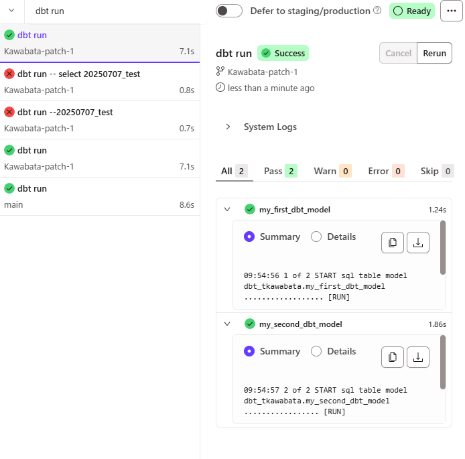Image resolution: width=465 pixels, height=459 pixels.
Task: Click the Kawabata-patch-1 branch name under the run title
Action: (263, 72)
